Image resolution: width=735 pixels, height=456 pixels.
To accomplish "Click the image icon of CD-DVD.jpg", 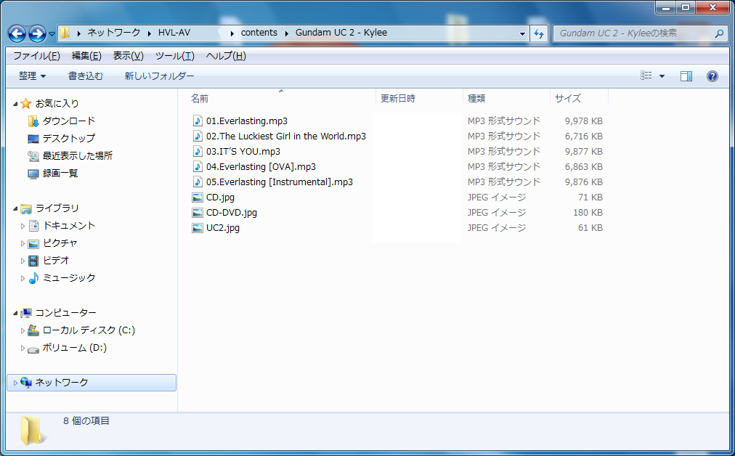I will pyautogui.click(x=198, y=213).
